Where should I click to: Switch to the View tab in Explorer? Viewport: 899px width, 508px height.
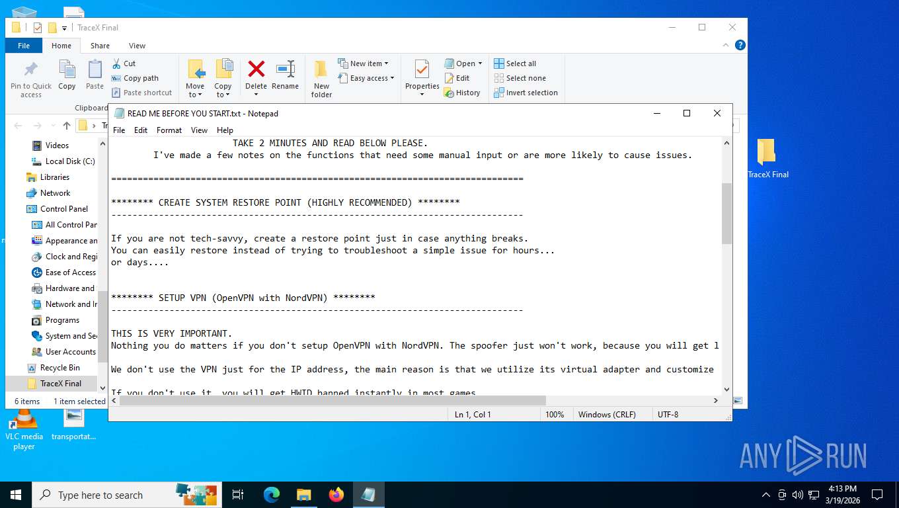tap(137, 46)
